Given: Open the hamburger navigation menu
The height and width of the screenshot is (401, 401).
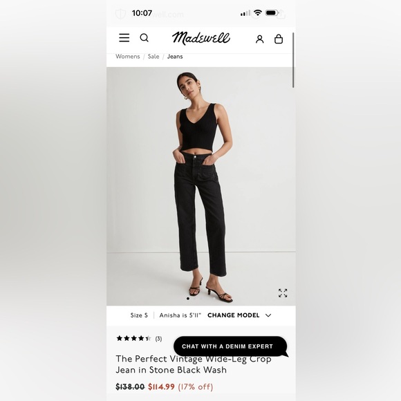Looking at the screenshot, I should click(x=124, y=38).
